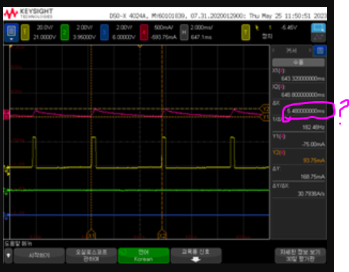Select the X2 cursor marker at bottom
Viewport: 349px width, 272px height.
(x=162, y=234)
